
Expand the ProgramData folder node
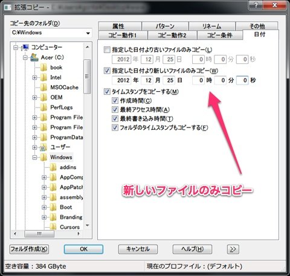pos(34,138)
